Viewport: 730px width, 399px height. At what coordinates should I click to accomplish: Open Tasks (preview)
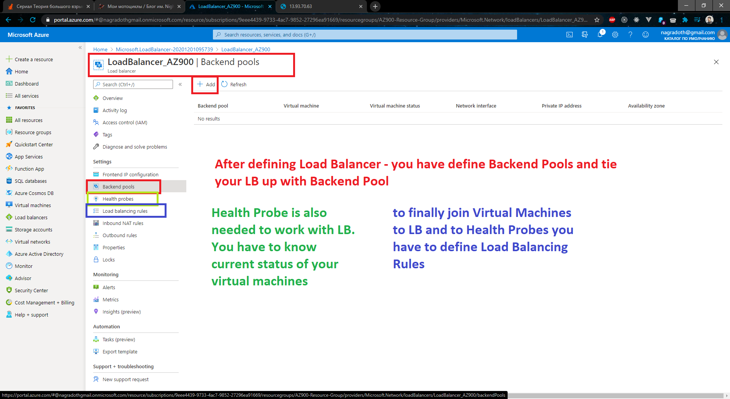[x=114, y=339]
